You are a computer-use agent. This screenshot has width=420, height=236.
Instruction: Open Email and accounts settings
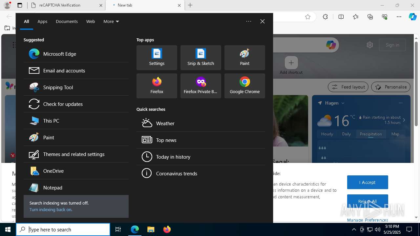pos(76,70)
